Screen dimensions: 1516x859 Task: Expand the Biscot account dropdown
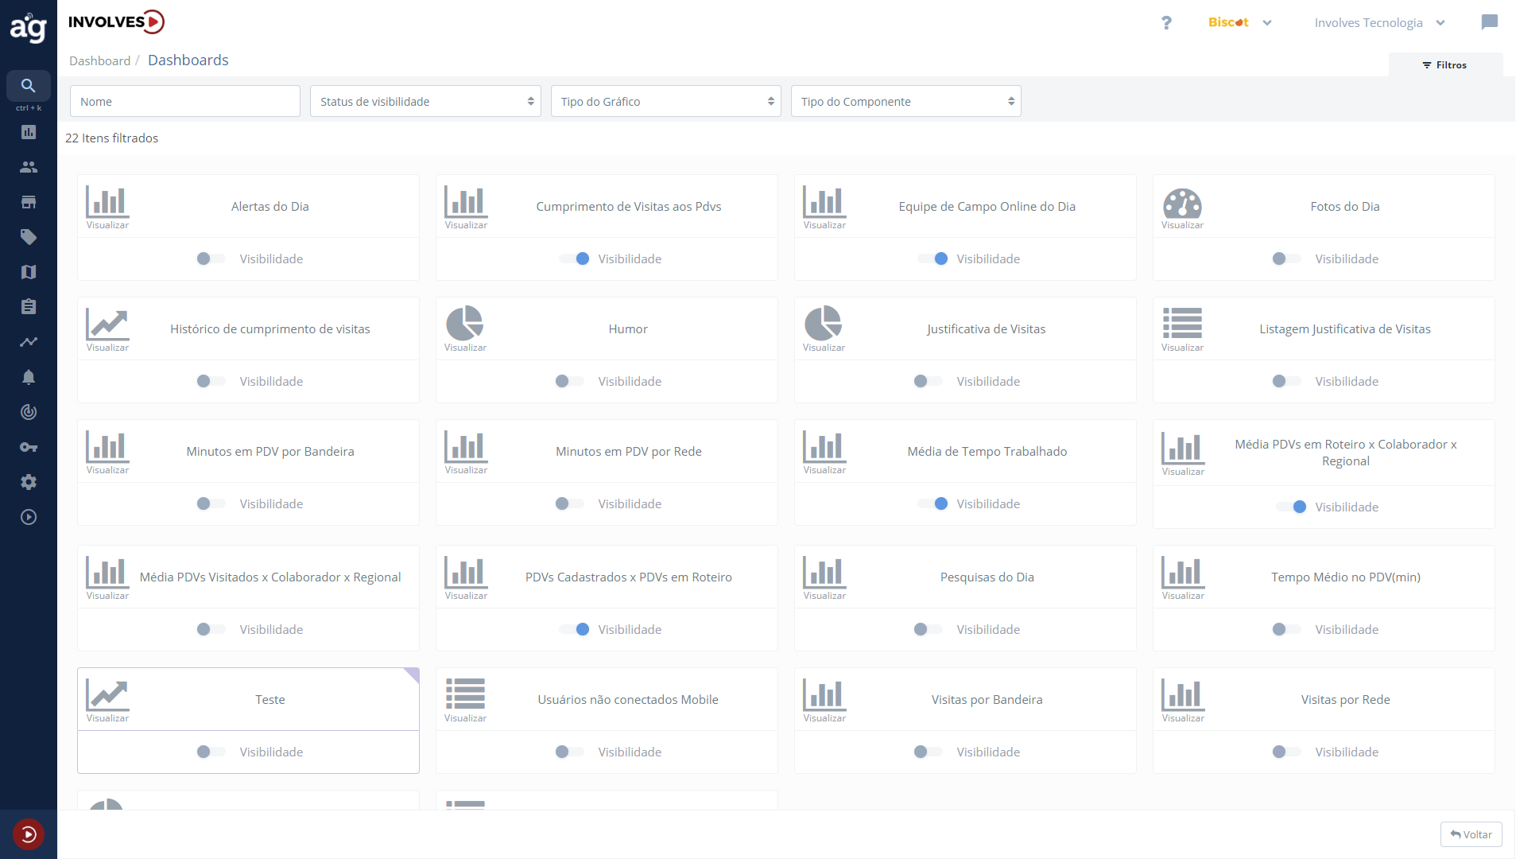point(1240,22)
